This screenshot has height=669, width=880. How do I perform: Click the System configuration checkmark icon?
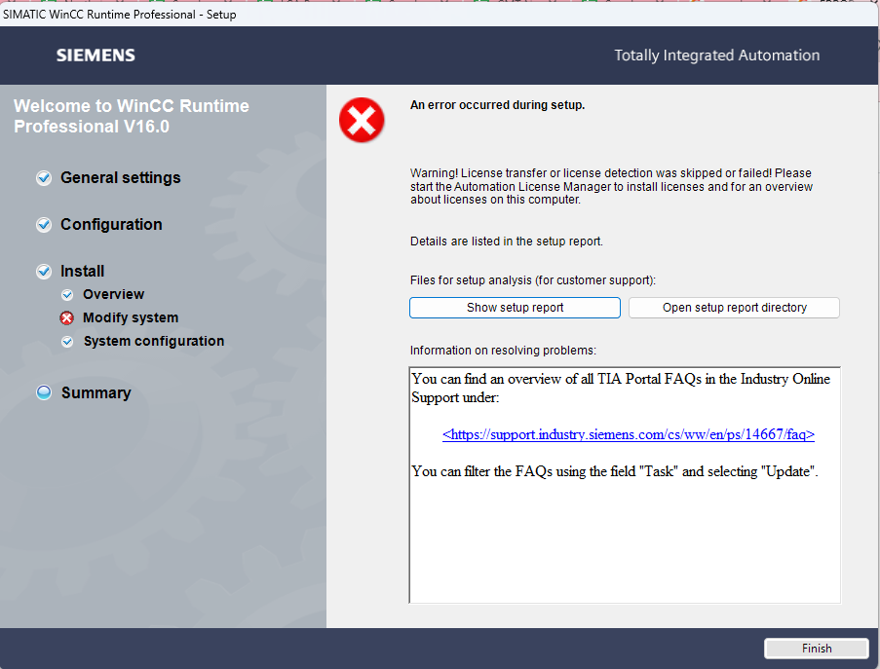(67, 342)
